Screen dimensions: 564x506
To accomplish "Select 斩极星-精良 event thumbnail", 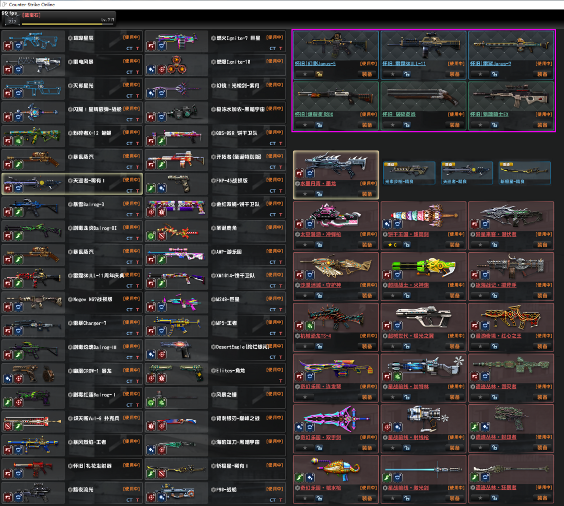I will coord(524,173).
